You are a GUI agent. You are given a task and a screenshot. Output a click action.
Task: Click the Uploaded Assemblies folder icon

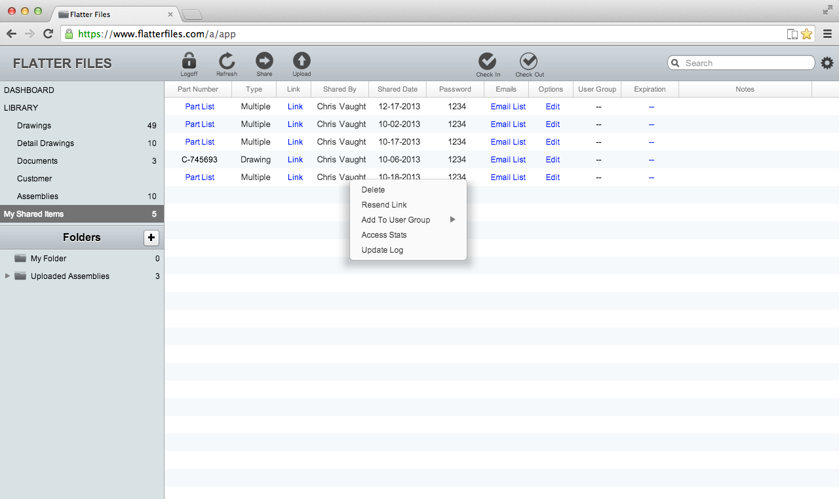coord(20,276)
